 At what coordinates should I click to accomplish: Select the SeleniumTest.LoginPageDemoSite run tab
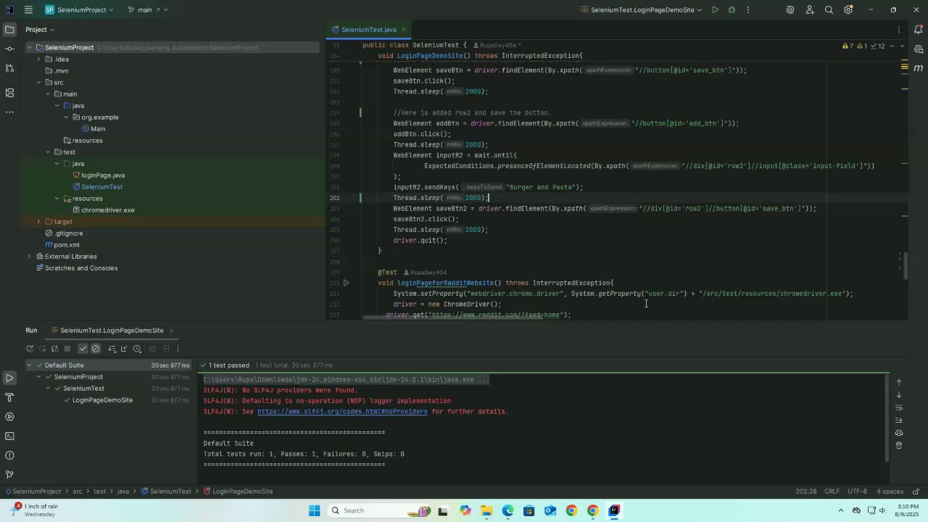[112, 331]
